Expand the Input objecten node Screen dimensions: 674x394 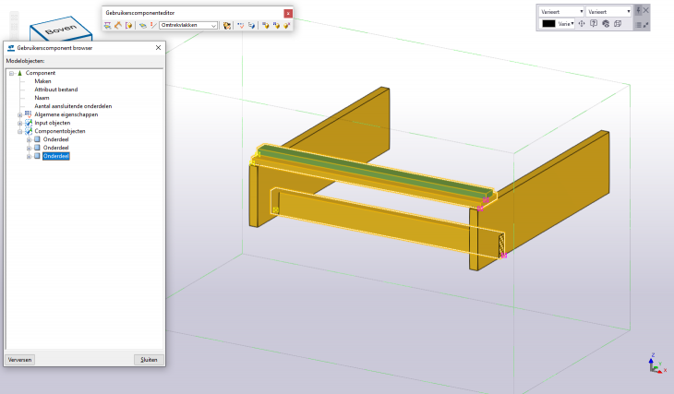(20, 123)
